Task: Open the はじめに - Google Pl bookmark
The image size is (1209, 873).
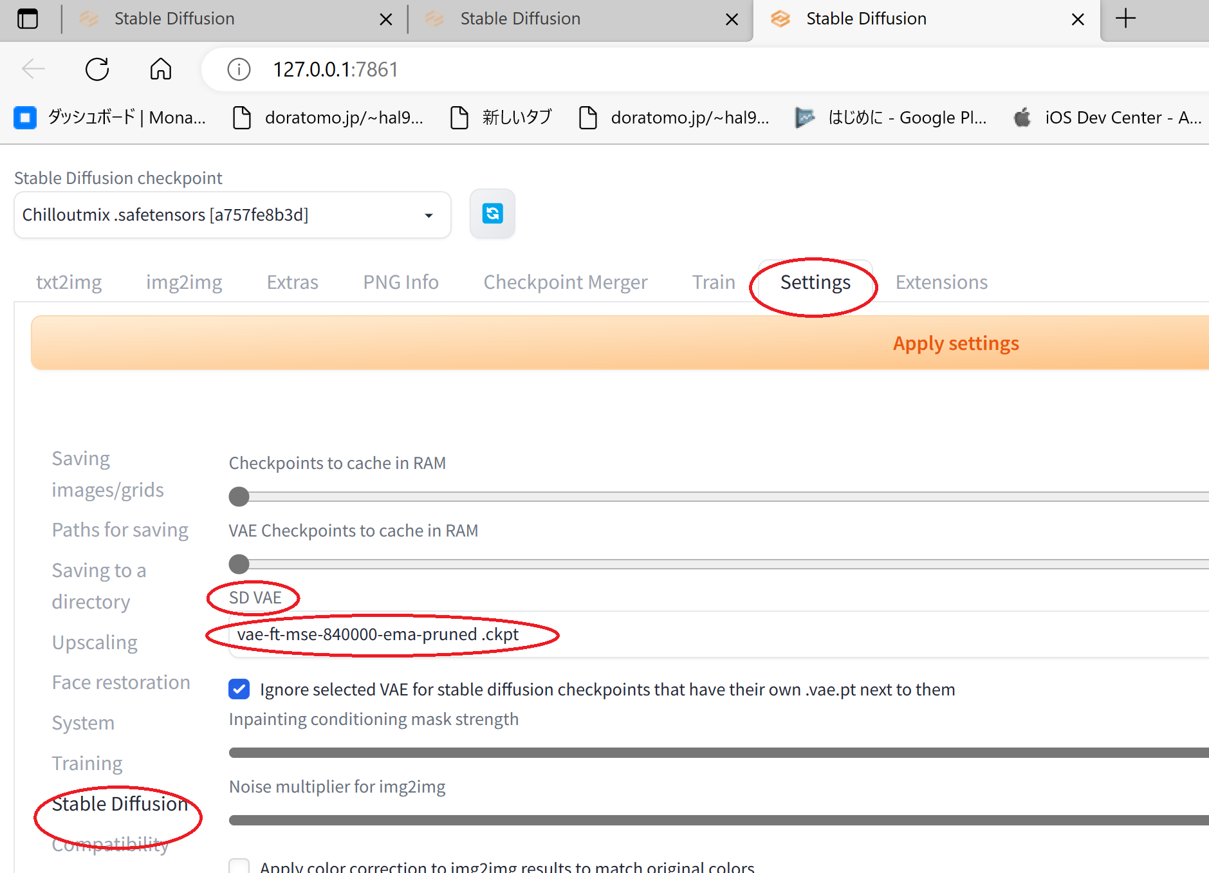Action: [891, 118]
